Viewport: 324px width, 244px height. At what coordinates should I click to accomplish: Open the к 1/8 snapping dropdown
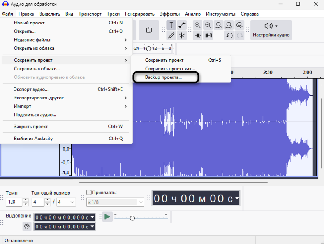tap(115, 202)
